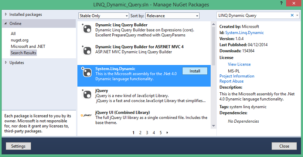Image resolution: width=303 pixels, height=157 pixels.
Task: Clear the search box with the X icon
Action: 292,15
